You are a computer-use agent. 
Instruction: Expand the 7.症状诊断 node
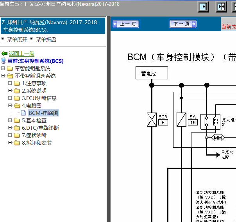click(x=10, y=135)
